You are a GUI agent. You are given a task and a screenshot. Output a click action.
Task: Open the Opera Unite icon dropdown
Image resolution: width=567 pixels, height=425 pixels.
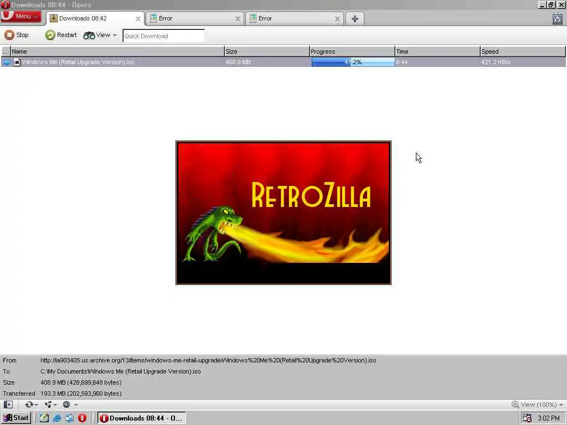(50, 405)
